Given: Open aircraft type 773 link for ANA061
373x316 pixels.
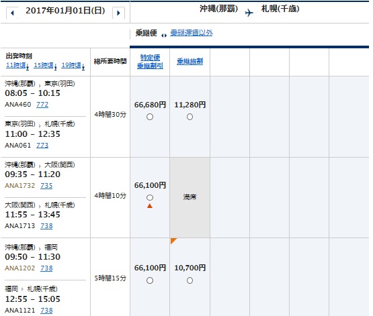Looking at the screenshot, I should tap(42, 146).
